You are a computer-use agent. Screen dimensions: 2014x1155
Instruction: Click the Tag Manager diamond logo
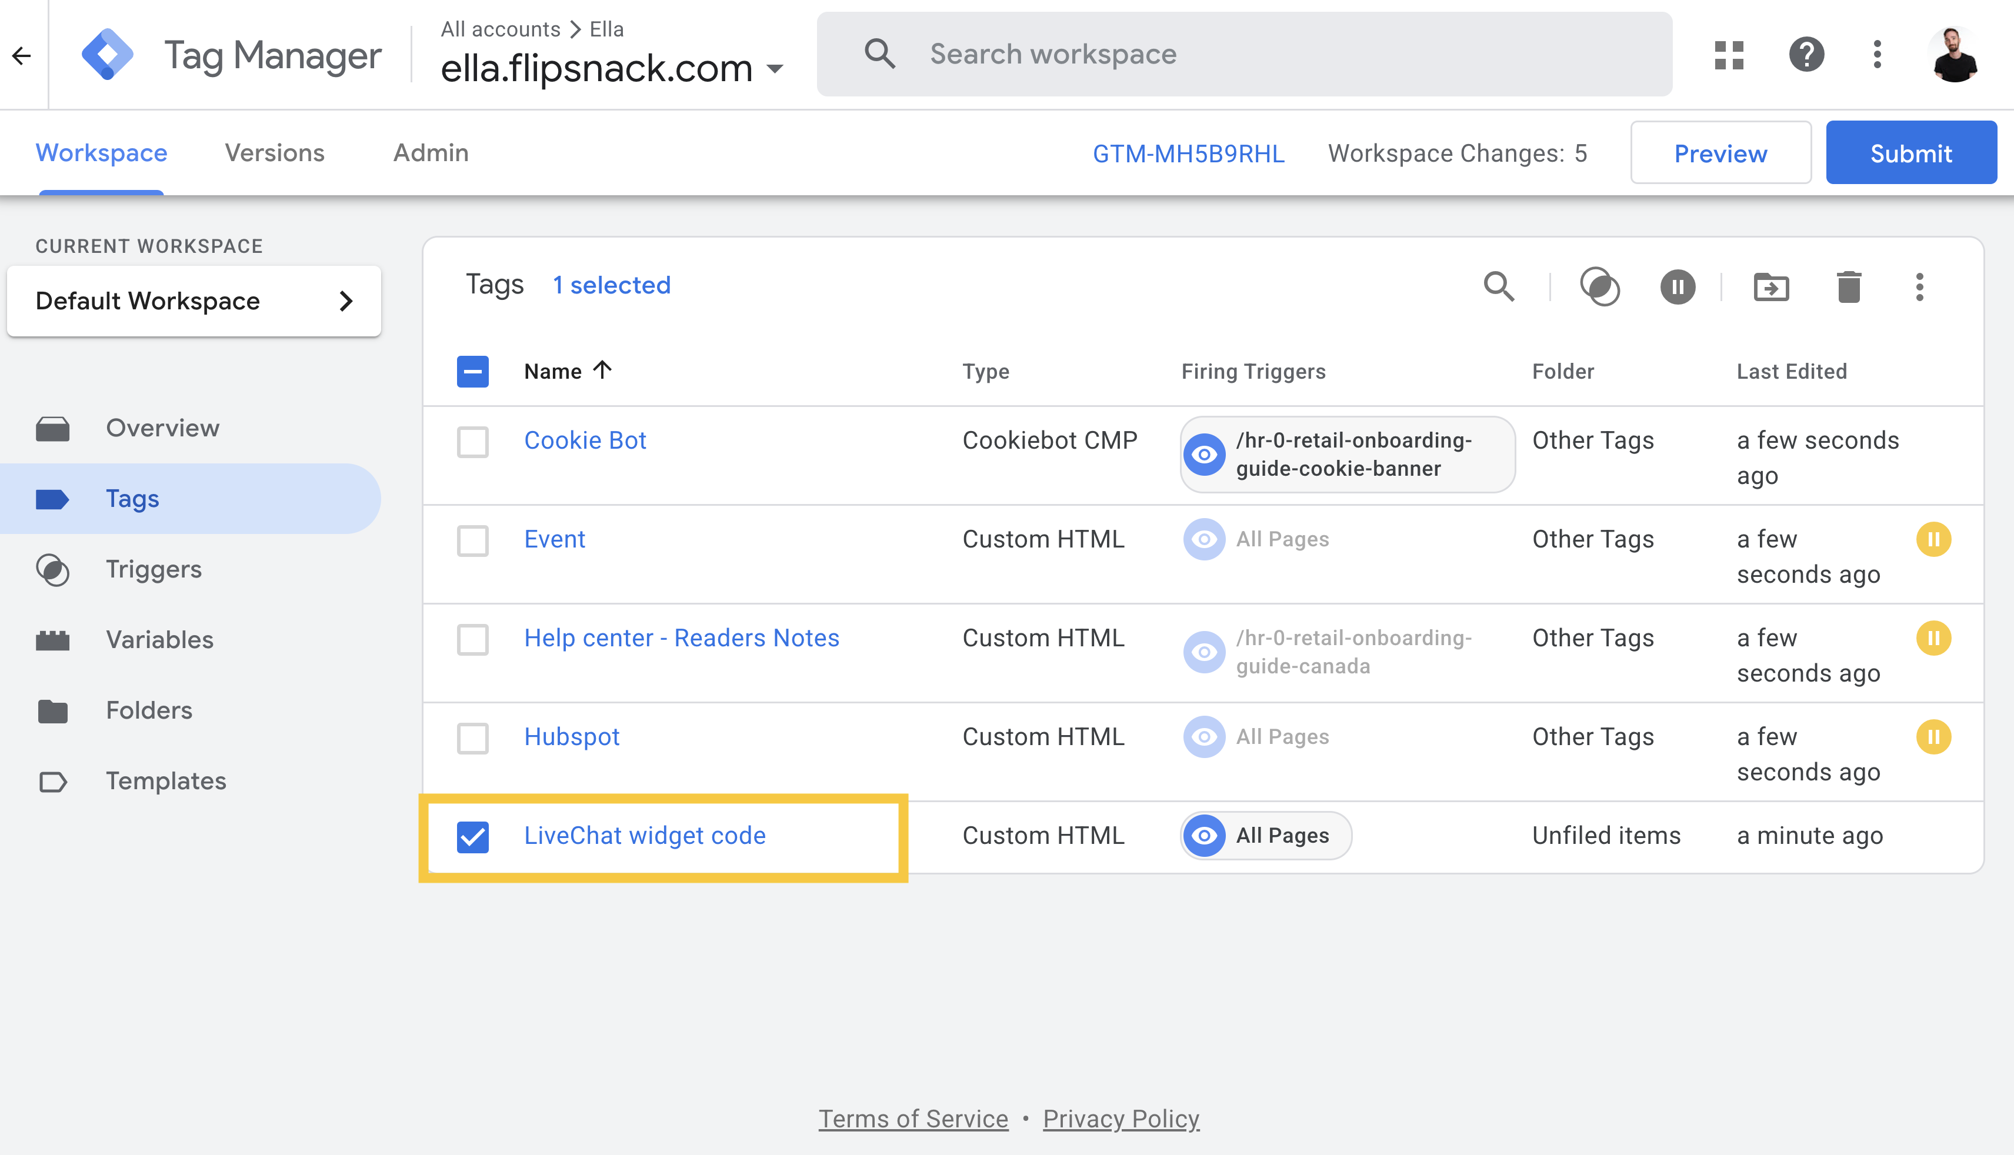tap(107, 55)
